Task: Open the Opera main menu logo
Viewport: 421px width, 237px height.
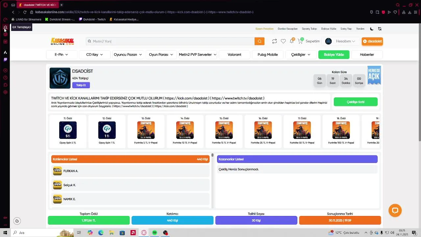Action: click(5, 5)
